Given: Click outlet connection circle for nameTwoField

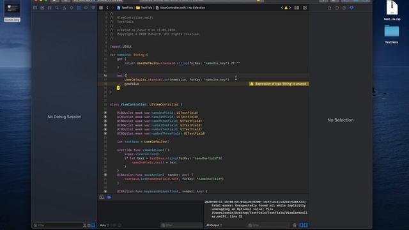Looking at the screenshot, I should (105, 117).
